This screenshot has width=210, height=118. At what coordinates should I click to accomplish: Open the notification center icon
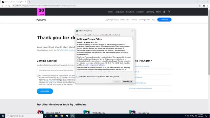pos(206,116)
